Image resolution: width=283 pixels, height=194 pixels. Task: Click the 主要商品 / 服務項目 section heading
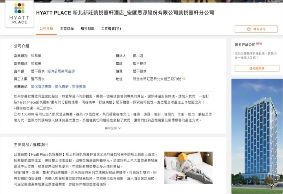31,145
